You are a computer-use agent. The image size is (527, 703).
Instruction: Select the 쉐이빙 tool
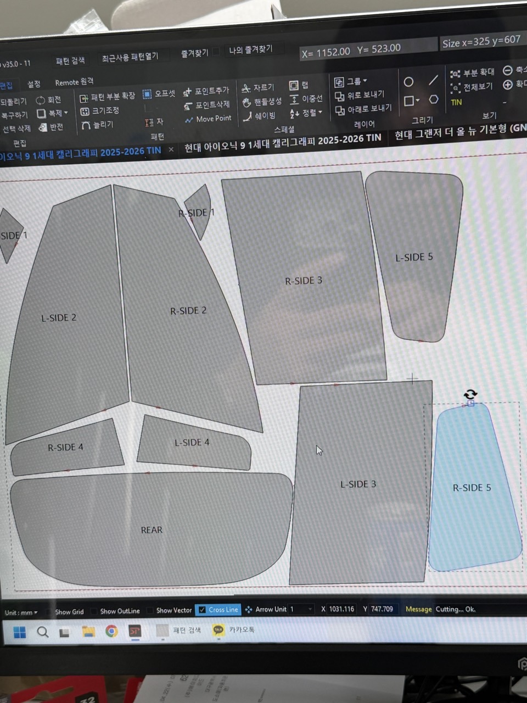tap(259, 116)
